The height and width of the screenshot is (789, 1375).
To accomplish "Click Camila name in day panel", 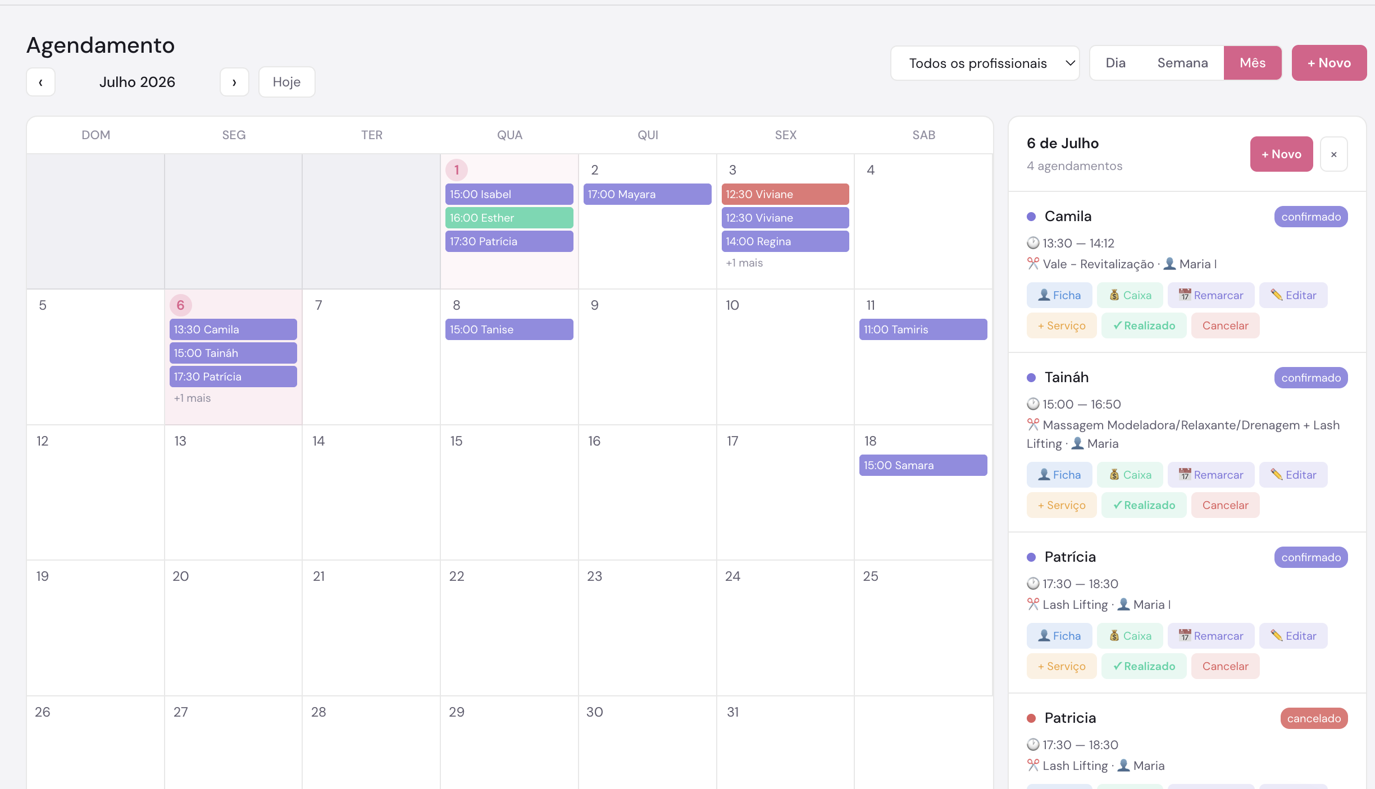I will point(1068,217).
